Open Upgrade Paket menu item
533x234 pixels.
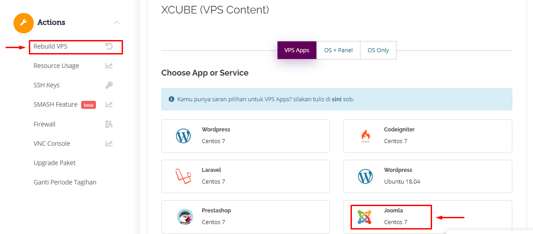pyautogui.click(x=55, y=163)
